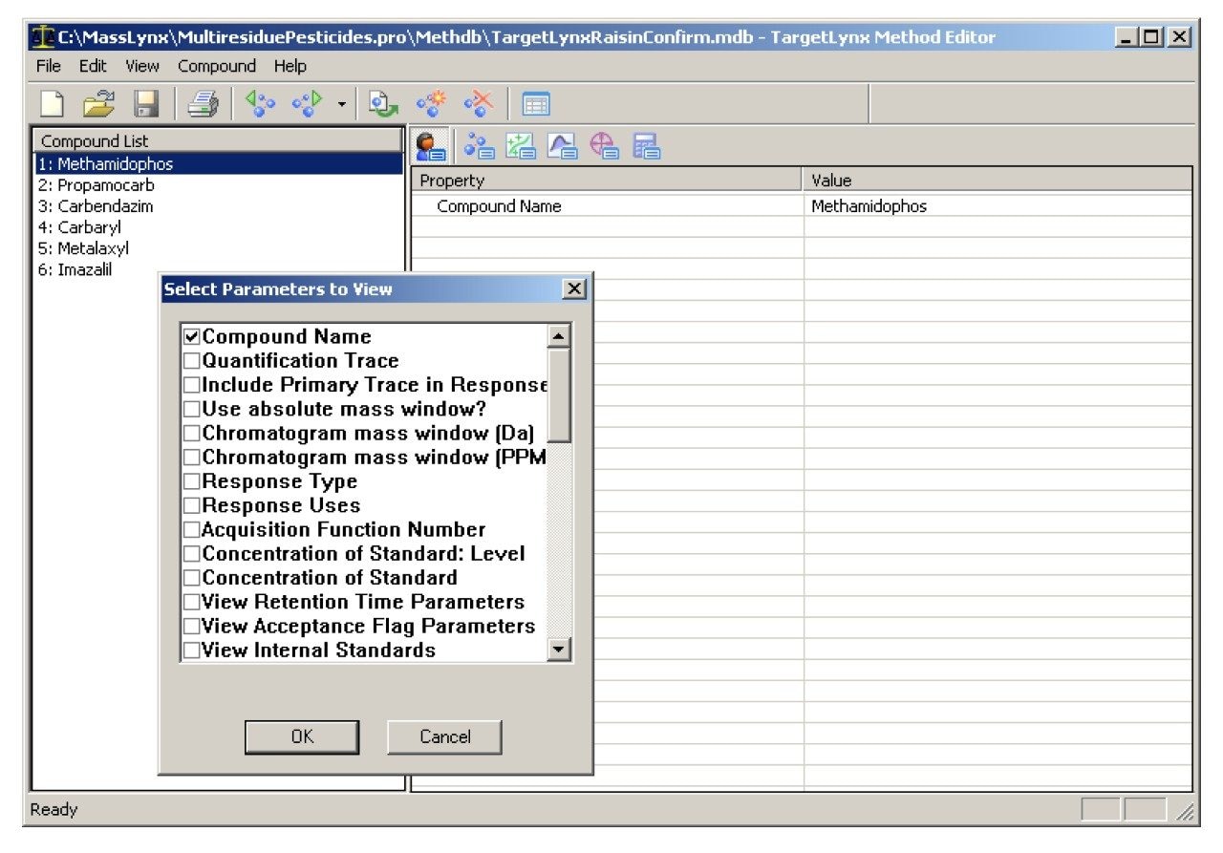Select Carbendazim in the compound list

click(x=218, y=206)
